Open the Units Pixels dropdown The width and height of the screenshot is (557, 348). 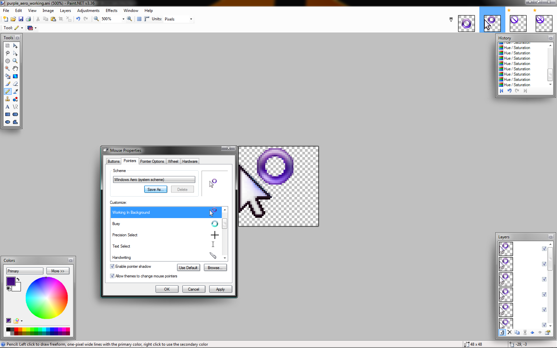pyautogui.click(x=178, y=19)
